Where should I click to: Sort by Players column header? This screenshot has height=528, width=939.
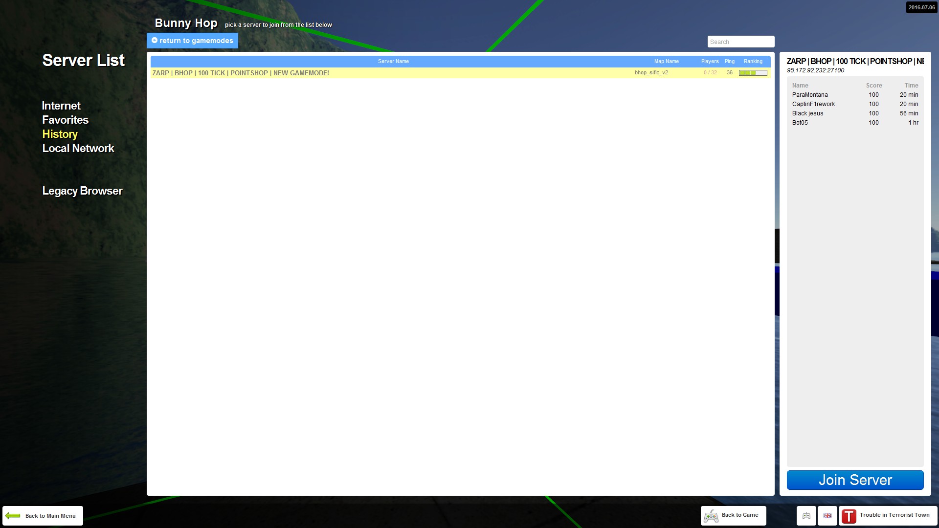pyautogui.click(x=710, y=62)
